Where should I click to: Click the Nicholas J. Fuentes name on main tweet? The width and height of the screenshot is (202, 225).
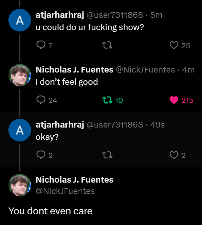(74, 180)
